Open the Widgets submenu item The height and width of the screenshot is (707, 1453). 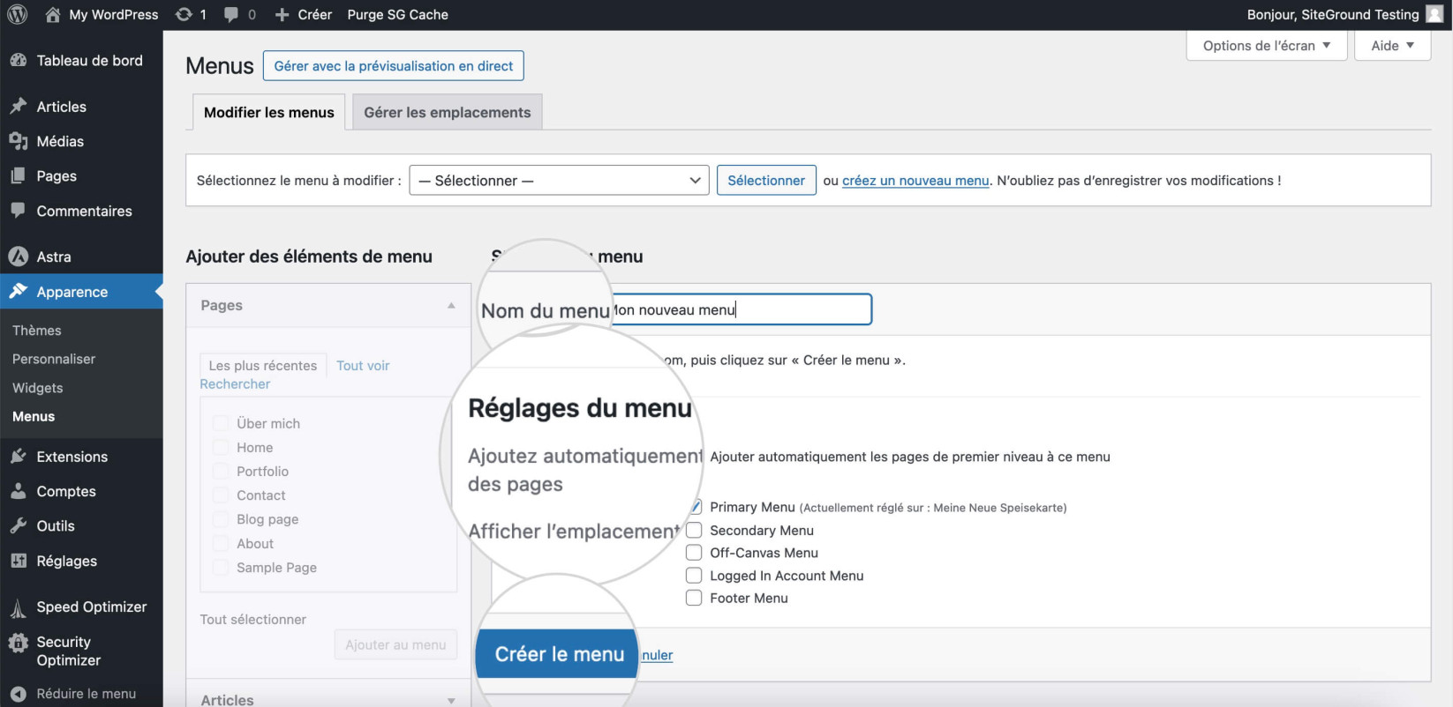[38, 388]
